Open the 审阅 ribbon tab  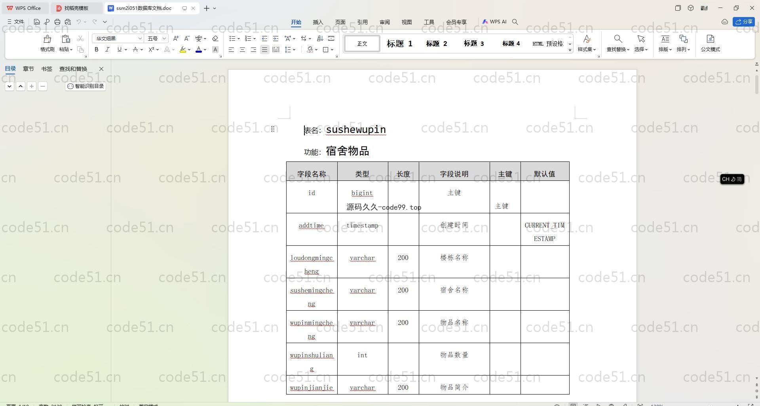384,22
